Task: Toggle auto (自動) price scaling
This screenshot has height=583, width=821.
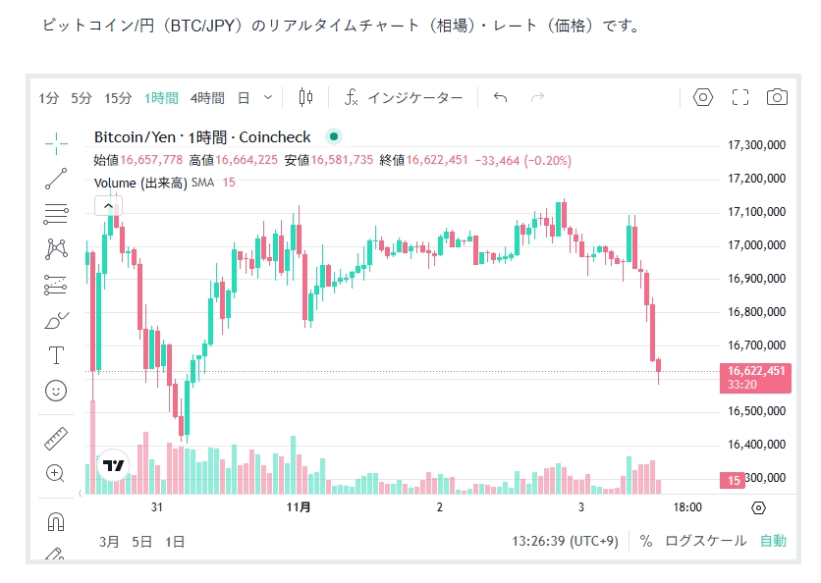Action: coord(773,541)
